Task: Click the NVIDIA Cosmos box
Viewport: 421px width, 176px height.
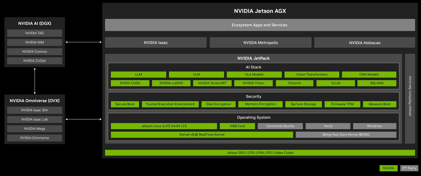Action: pos(34,51)
